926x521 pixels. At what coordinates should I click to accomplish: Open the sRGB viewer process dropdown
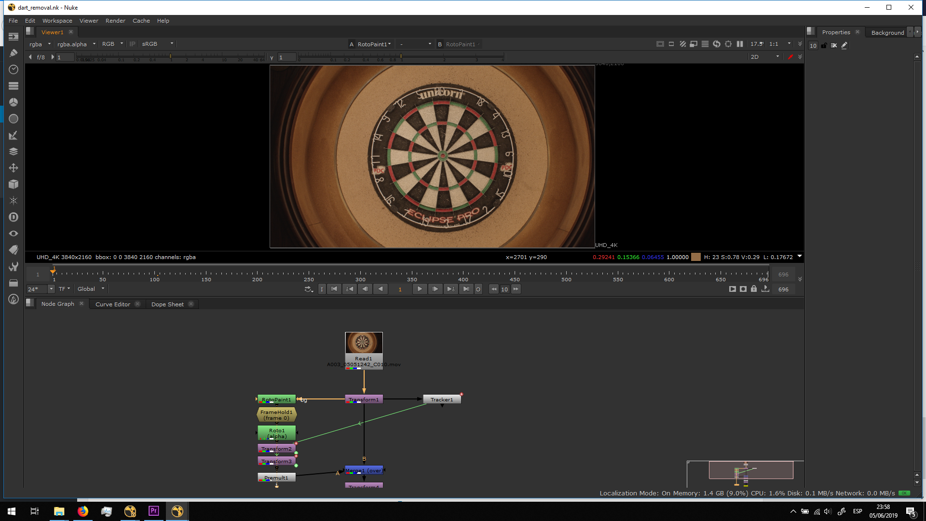point(157,44)
